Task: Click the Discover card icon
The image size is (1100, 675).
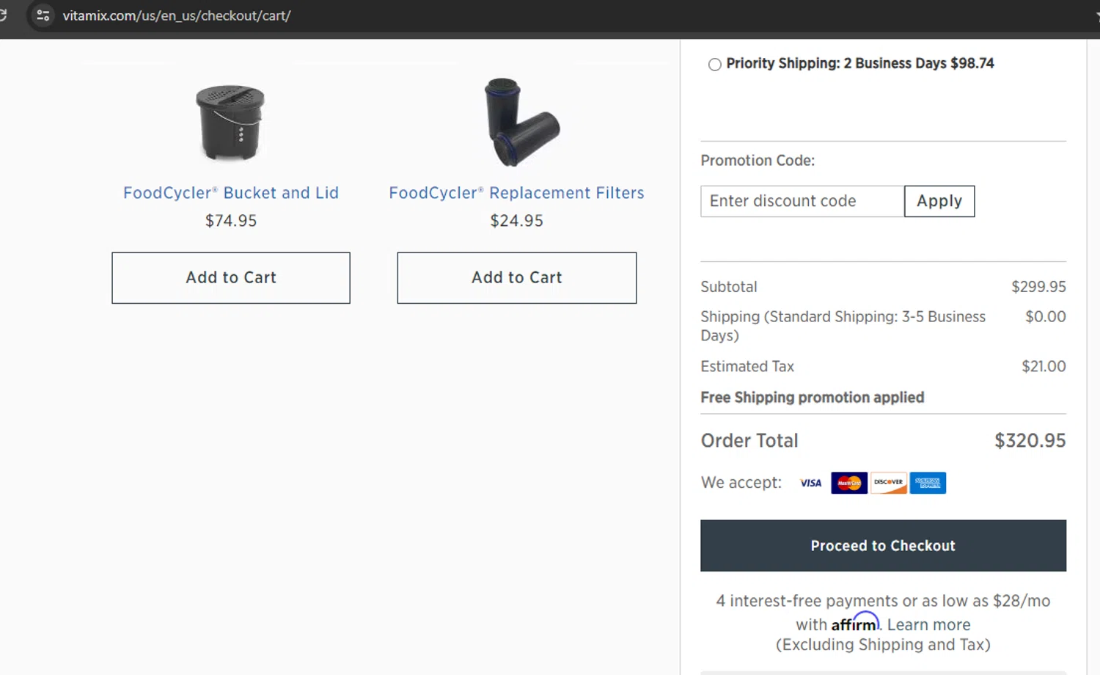Action: [889, 483]
